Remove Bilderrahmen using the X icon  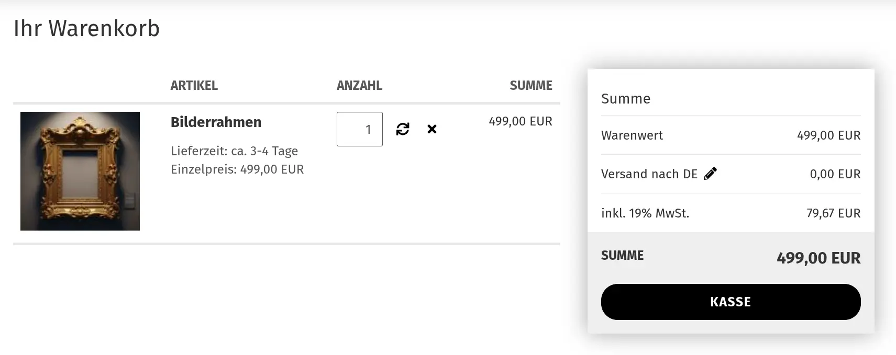pyautogui.click(x=432, y=129)
